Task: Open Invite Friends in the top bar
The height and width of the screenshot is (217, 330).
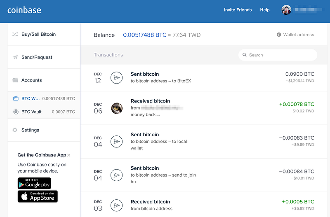Action: click(238, 10)
